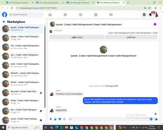Open the Iyanah conversation in the list
This screenshot has height=130, width=163.
(x=22, y=29)
